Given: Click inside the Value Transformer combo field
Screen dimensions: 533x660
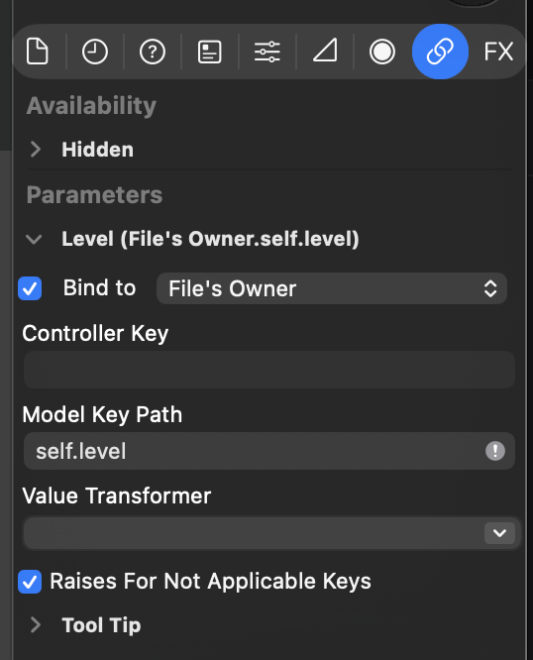Looking at the screenshot, I should (254, 533).
